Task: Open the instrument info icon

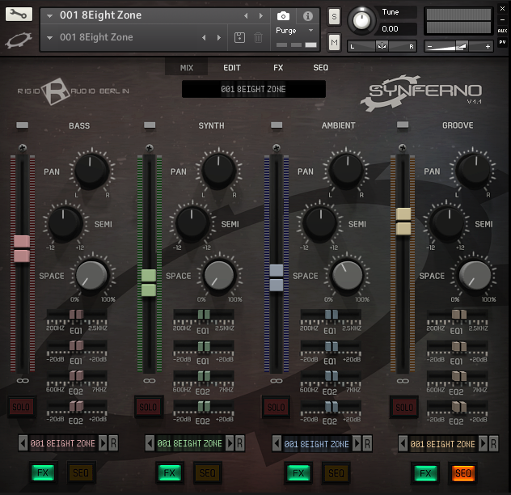Action: 307,15
